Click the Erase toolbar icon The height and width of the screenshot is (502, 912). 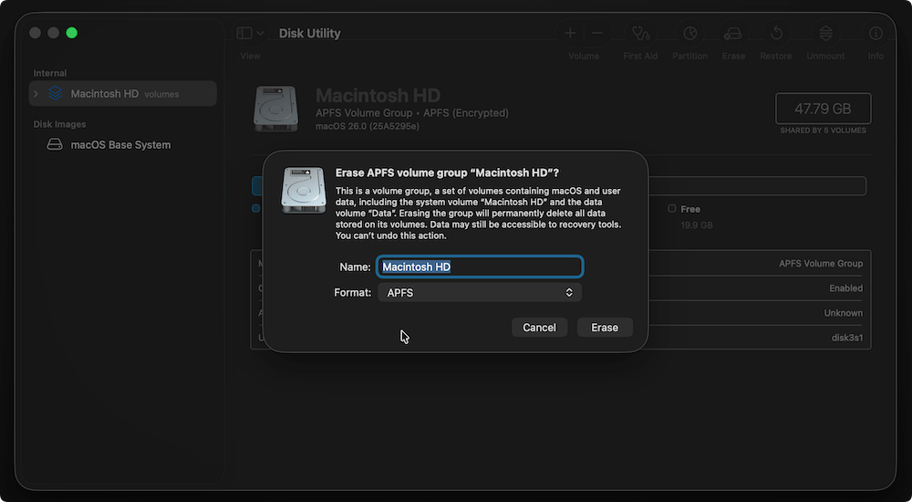click(733, 33)
